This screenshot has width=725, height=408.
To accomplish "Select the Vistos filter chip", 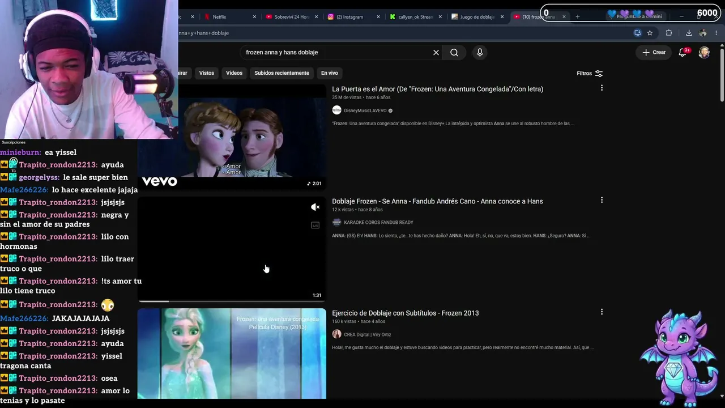I will pos(207,73).
